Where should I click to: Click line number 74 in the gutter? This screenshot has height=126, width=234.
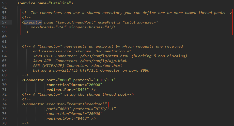pos(4,104)
